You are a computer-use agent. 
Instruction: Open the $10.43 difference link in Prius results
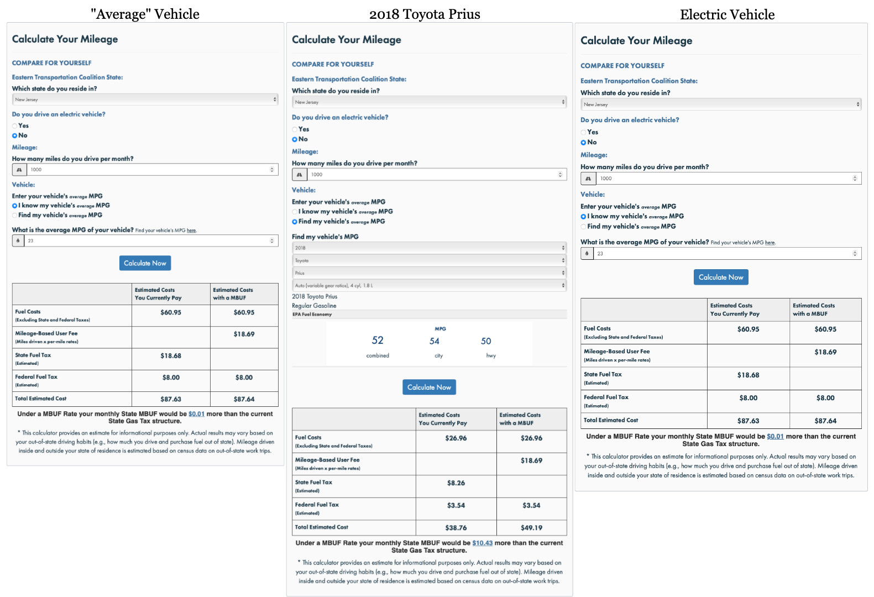point(482,543)
